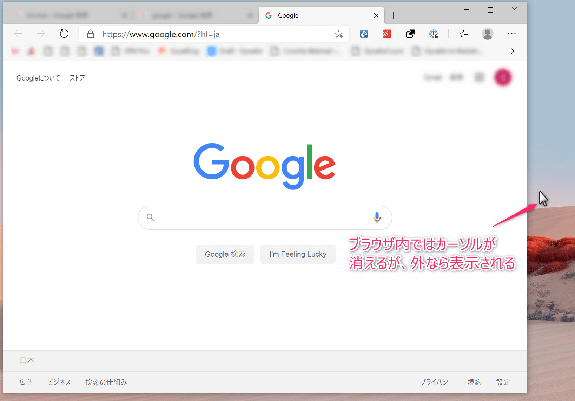Click the Google 検索 button
The image size is (575, 401).
(225, 254)
